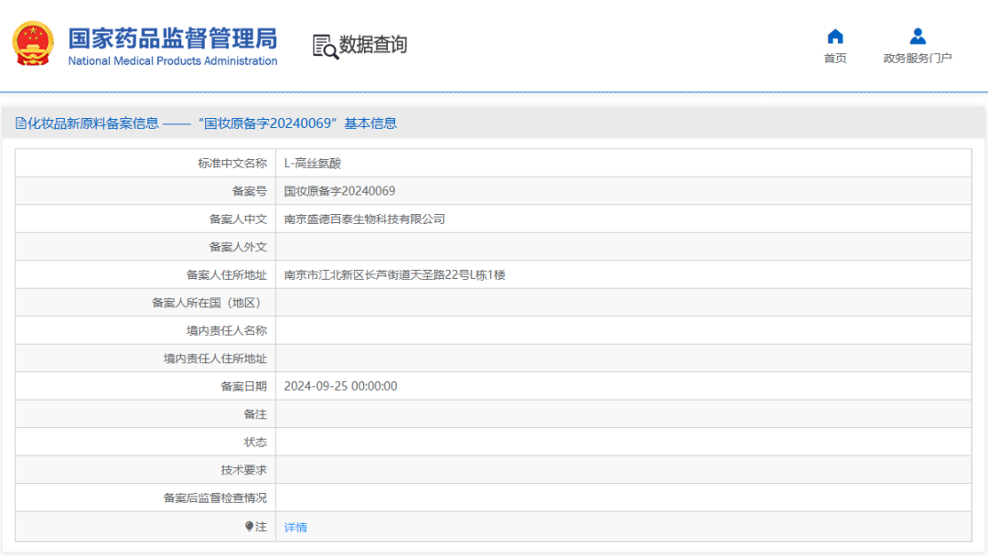Select 南京盛德百泰生物科技有限公司 cell
The width and height of the screenshot is (988, 556).
pos(364,219)
